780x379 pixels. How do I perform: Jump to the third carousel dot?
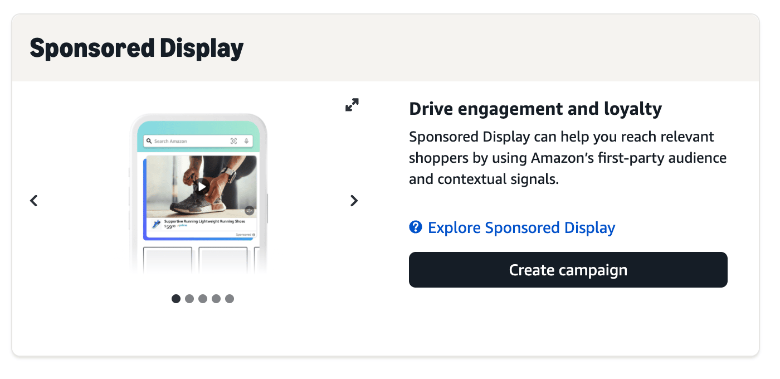203,299
